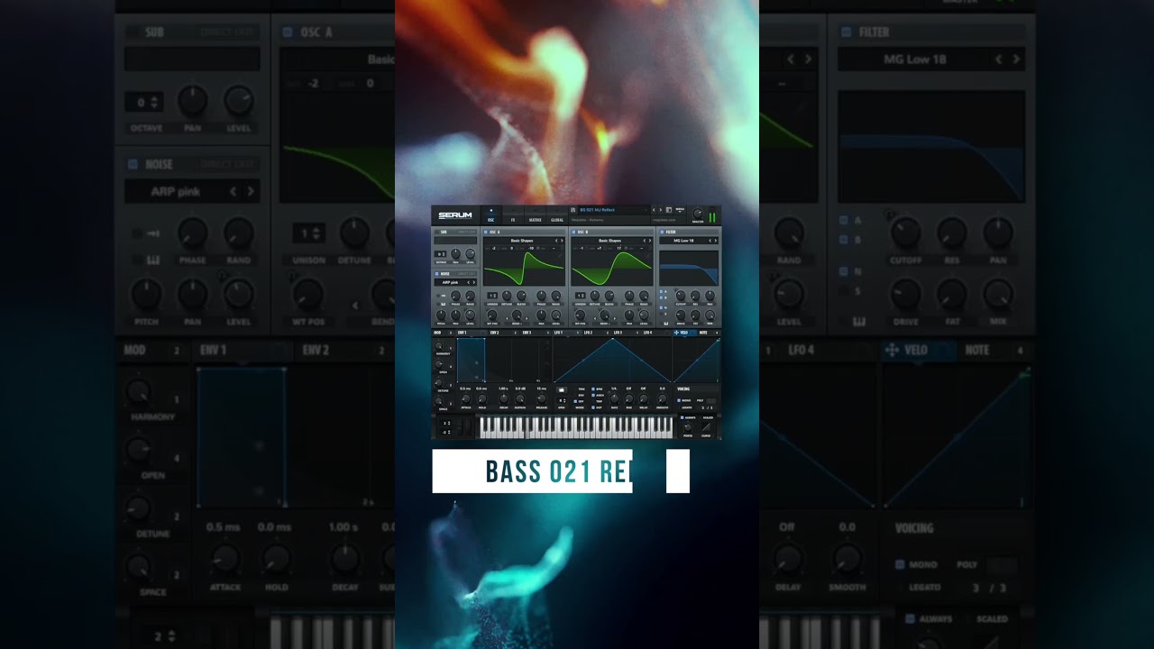Toggle filter routing A box in the small Serum
Image resolution: width=1154 pixels, height=649 pixels.
tap(661, 291)
